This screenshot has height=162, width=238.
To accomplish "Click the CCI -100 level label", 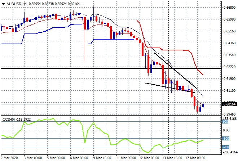I will pos(226,139).
